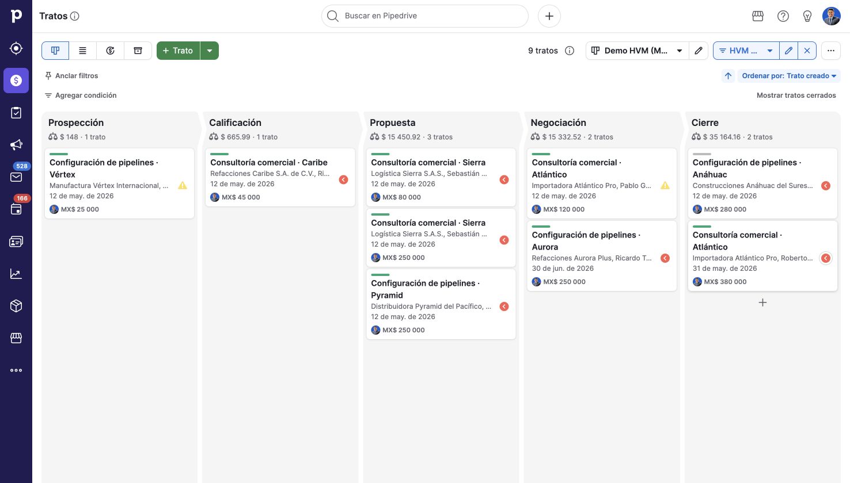Open the Sales Assistant lightbulb icon
The height and width of the screenshot is (483, 850).
click(x=807, y=16)
